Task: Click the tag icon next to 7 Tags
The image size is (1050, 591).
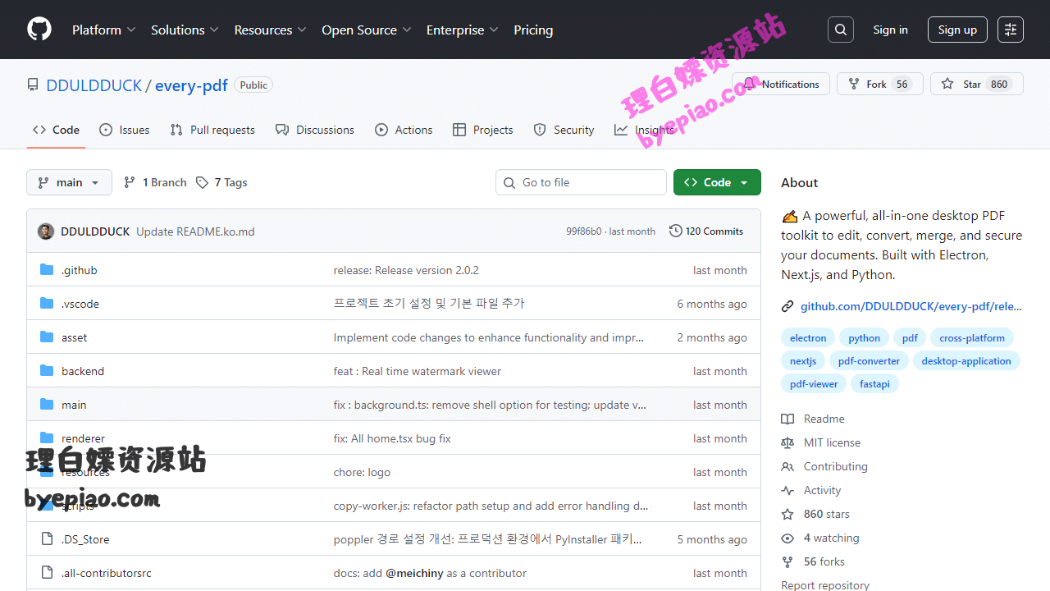Action: click(202, 182)
